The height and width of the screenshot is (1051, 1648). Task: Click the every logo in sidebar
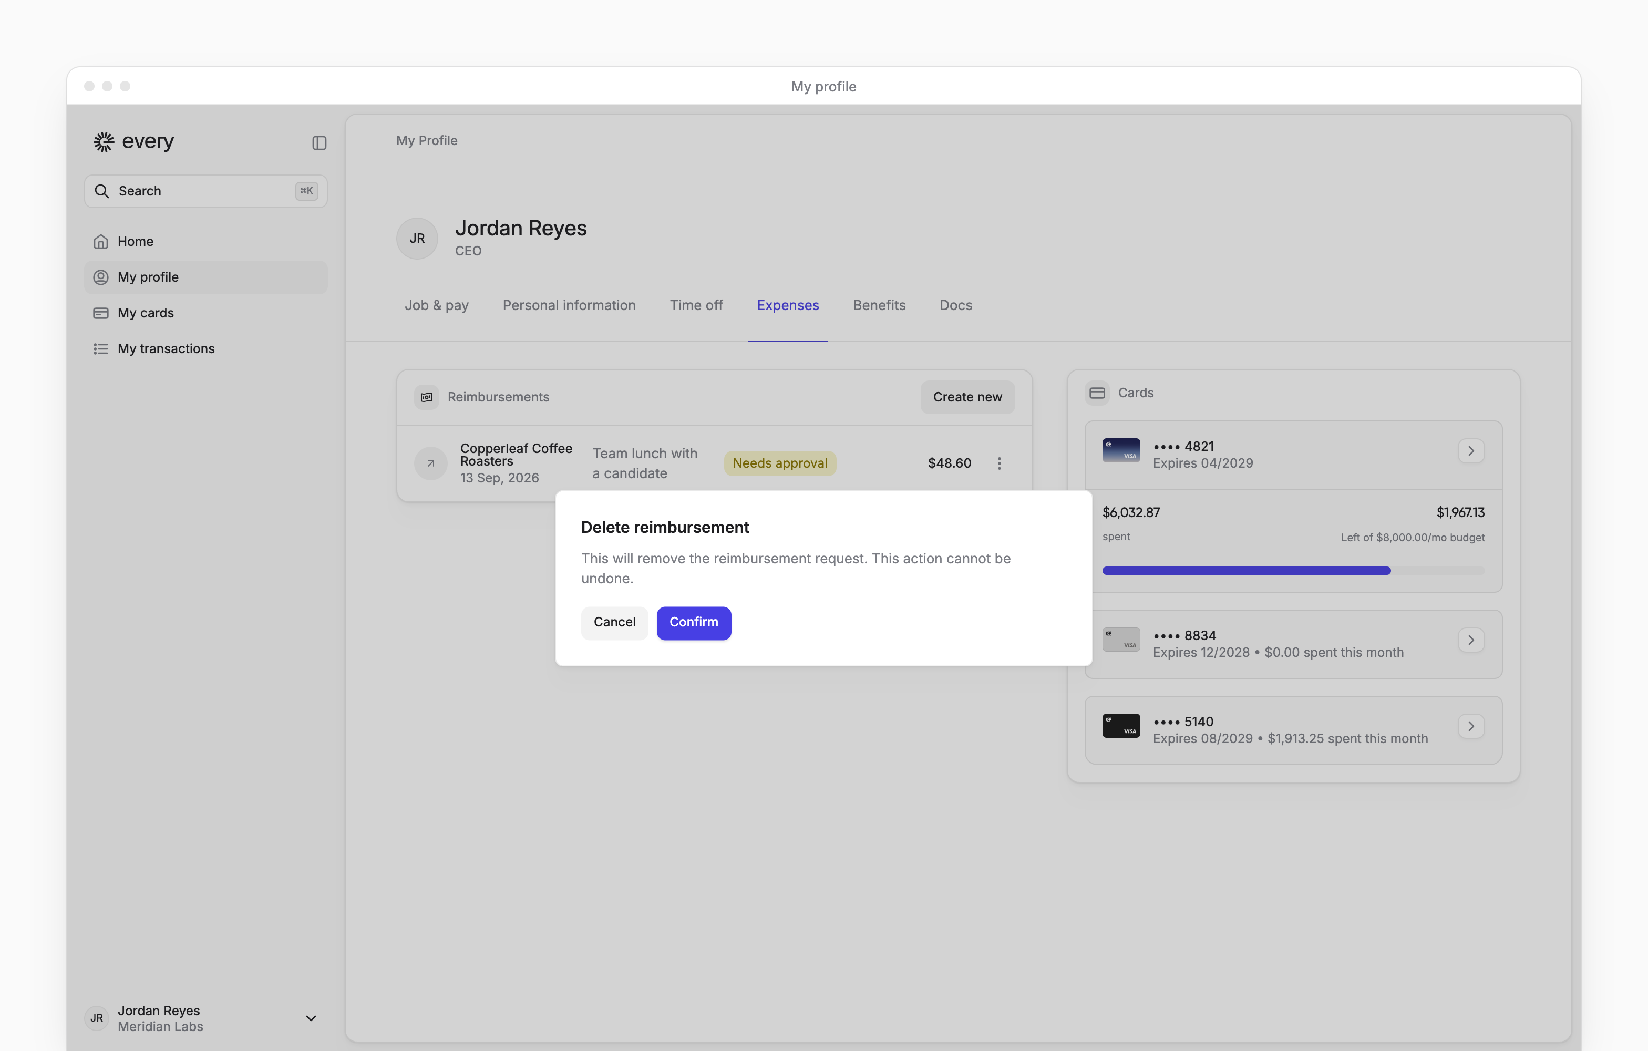(134, 142)
